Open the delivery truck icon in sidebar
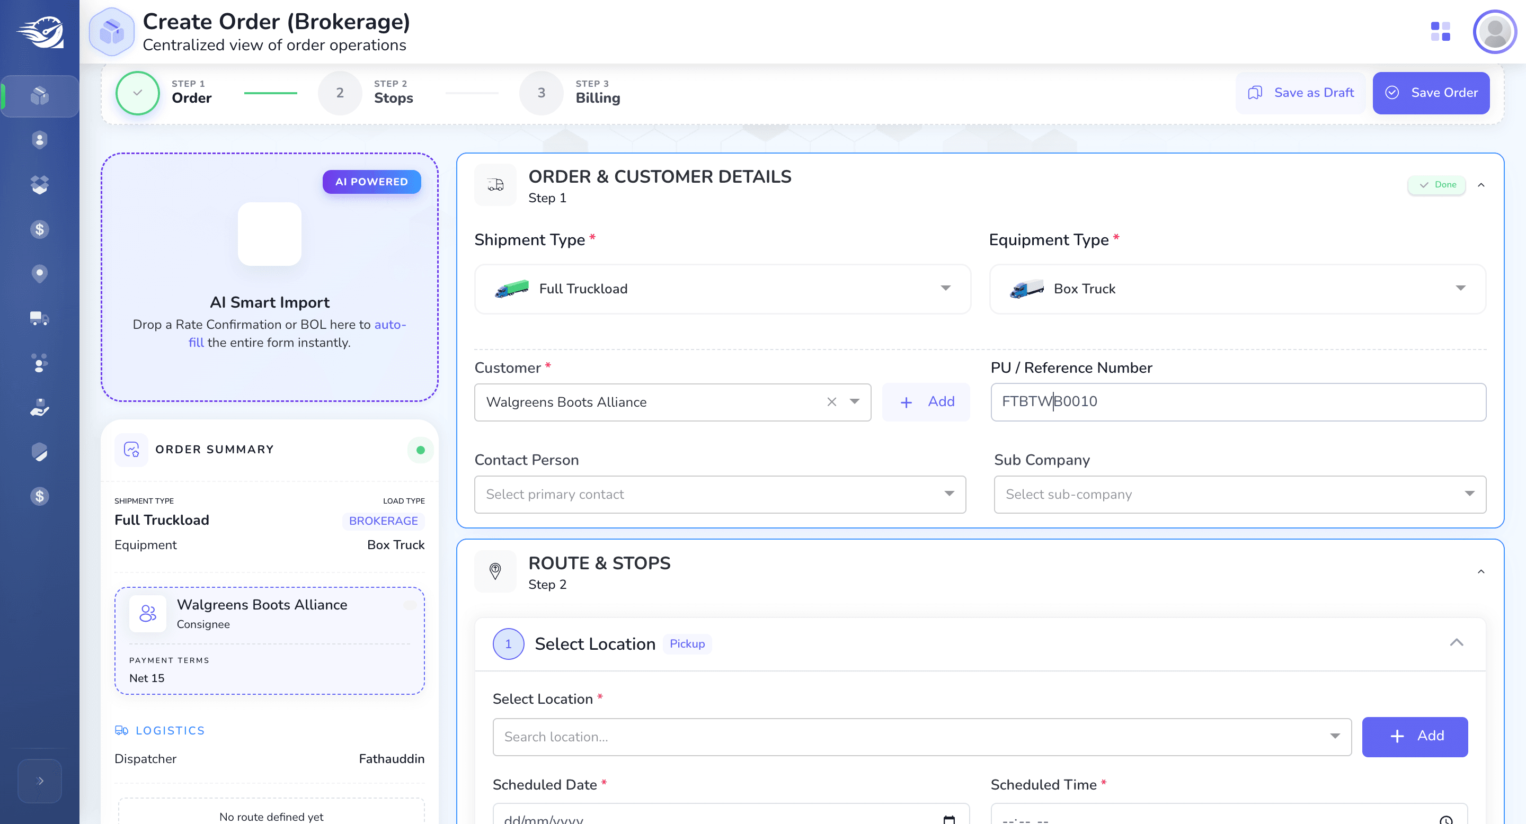Screen dimensions: 1526x824 tap(39, 318)
